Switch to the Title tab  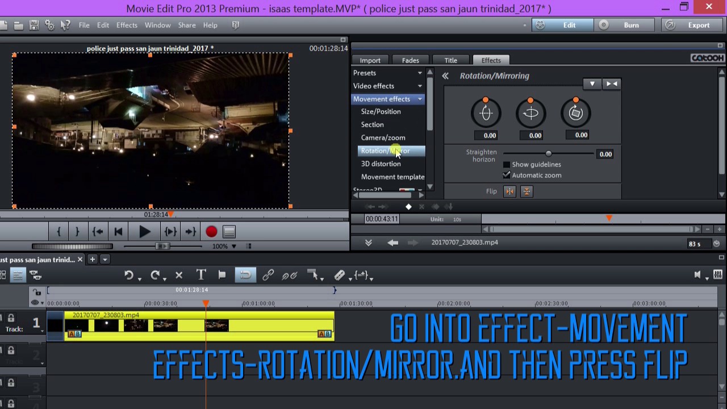point(450,60)
